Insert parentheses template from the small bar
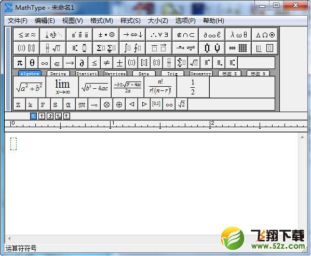 click(131, 63)
